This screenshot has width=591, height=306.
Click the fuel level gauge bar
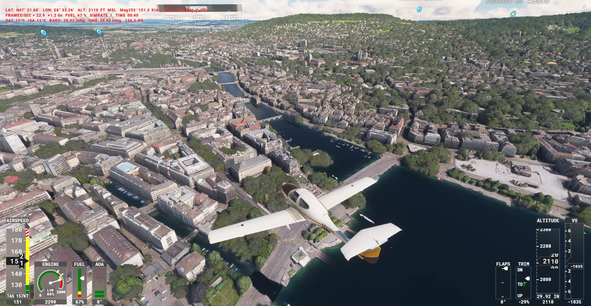pyautogui.click(x=80, y=283)
